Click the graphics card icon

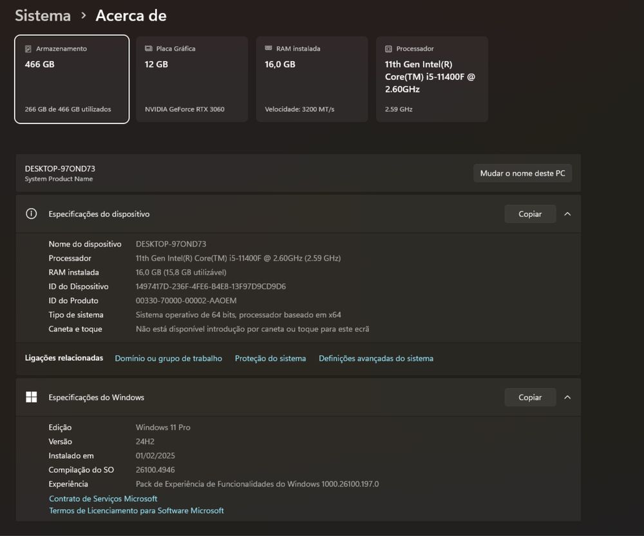point(148,48)
